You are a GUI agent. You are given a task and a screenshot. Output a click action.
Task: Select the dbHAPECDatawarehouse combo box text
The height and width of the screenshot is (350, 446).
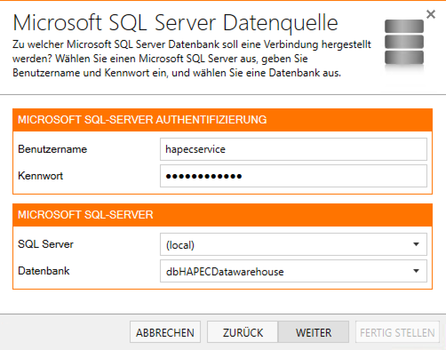(x=225, y=271)
